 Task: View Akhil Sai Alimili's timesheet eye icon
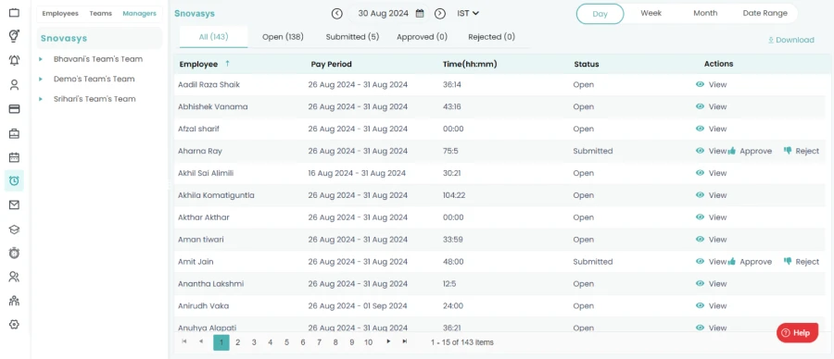point(700,173)
